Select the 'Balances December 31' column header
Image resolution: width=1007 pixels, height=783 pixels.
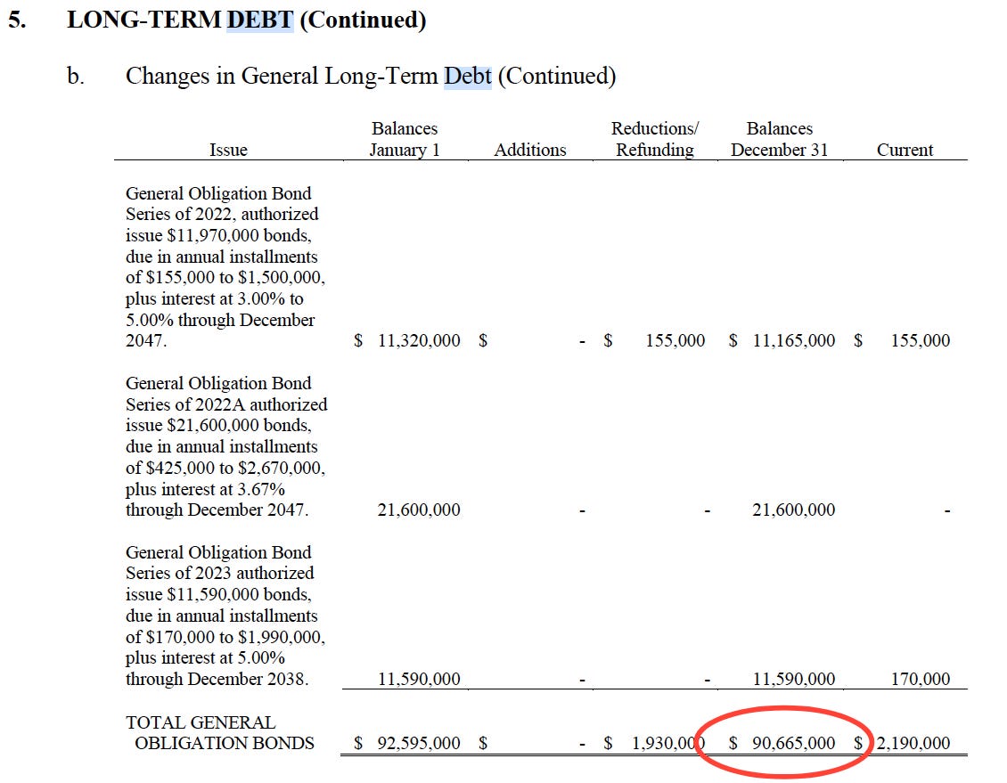click(780, 139)
